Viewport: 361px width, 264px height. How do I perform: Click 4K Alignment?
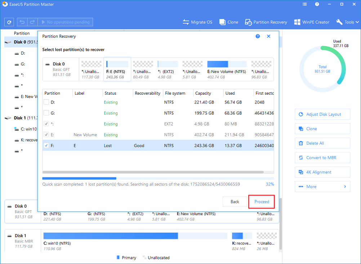point(322,172)
